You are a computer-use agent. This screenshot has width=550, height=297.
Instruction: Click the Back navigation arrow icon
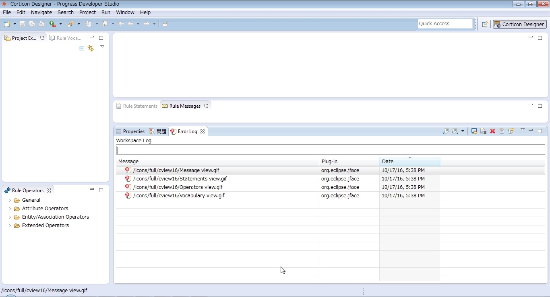point(130,24)
